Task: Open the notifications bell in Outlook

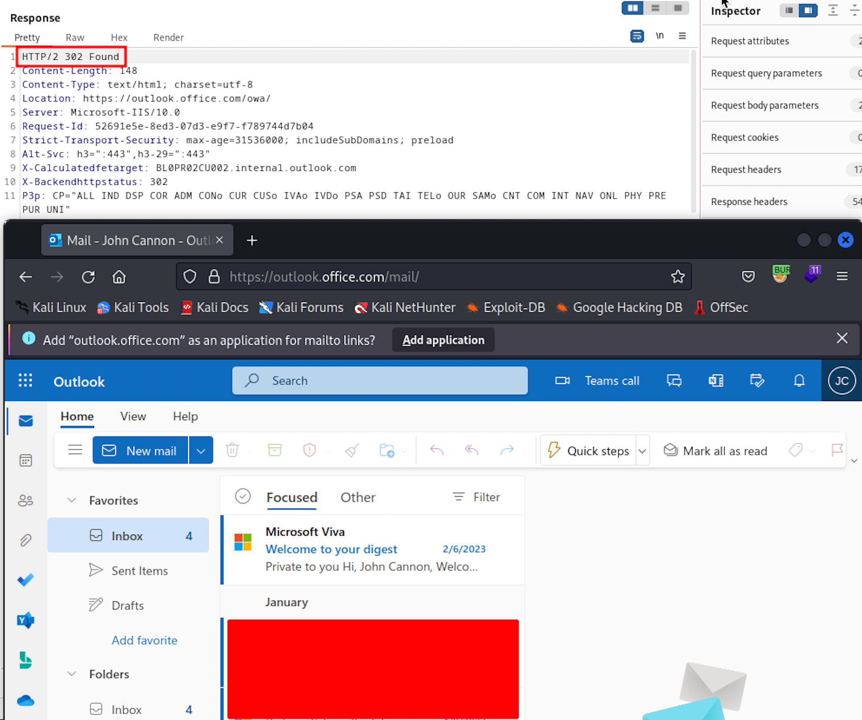Action: (x=799, y=381)
